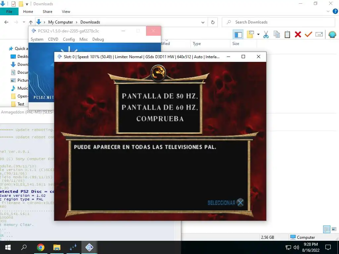339x254 pixels.
Task: Click the properties checkmark icon in Explorer title bar
Action: coord(13,4)
